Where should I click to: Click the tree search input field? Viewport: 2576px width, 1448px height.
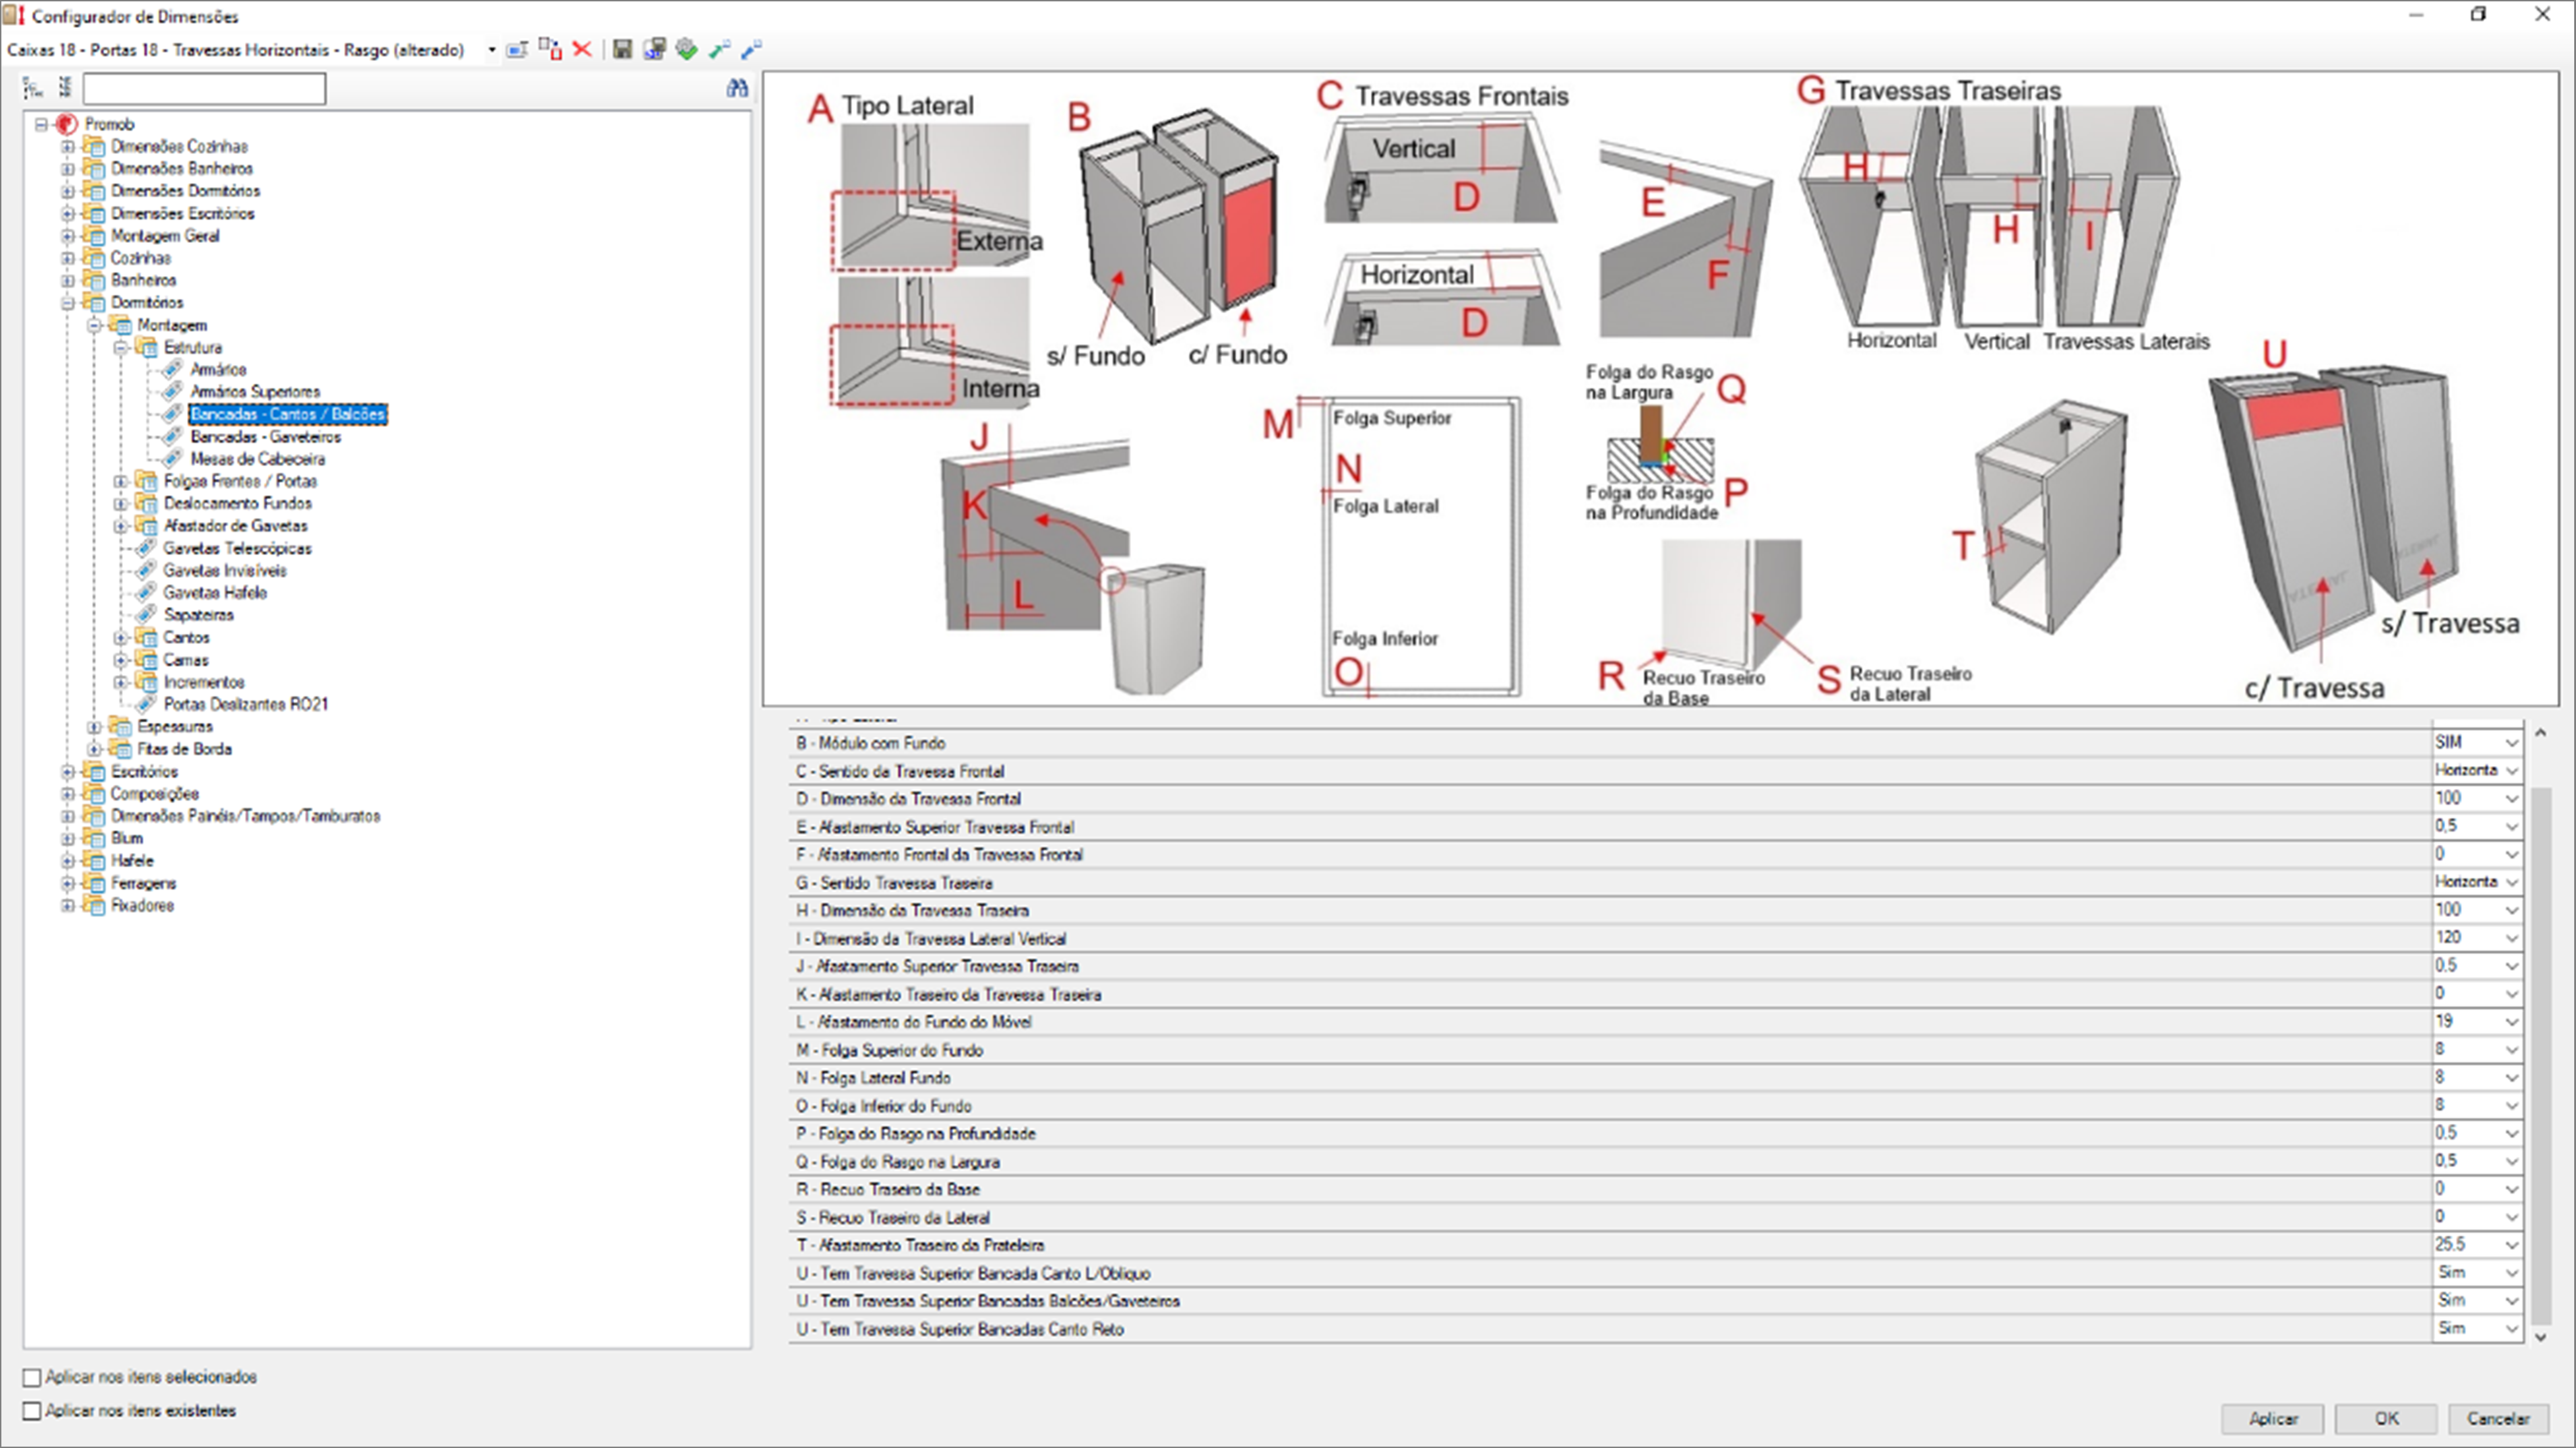[204, 89]
